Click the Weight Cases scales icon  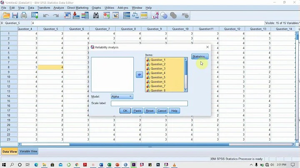135,15
